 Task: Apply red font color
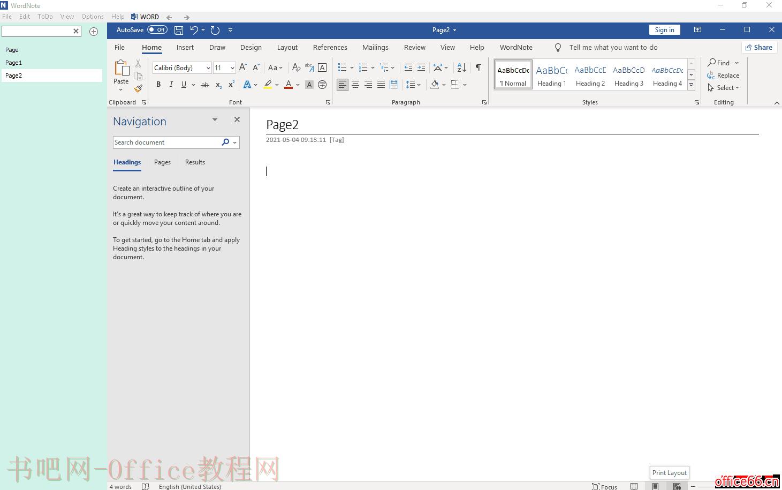(288, 85)
